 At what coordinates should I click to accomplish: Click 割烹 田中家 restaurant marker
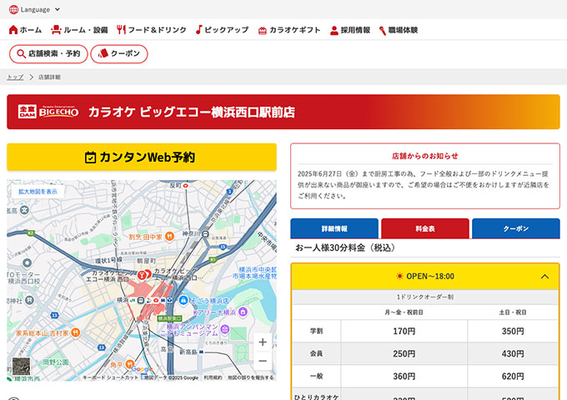tap(169, 237)
